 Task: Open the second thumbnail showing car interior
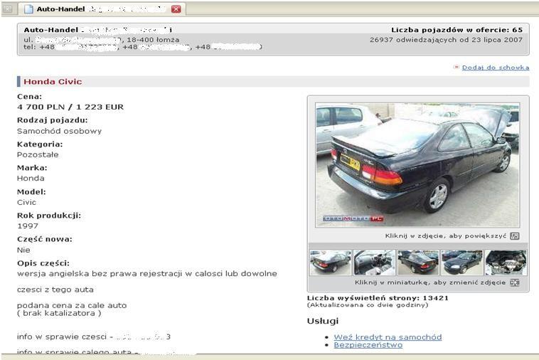click(374, 263)
